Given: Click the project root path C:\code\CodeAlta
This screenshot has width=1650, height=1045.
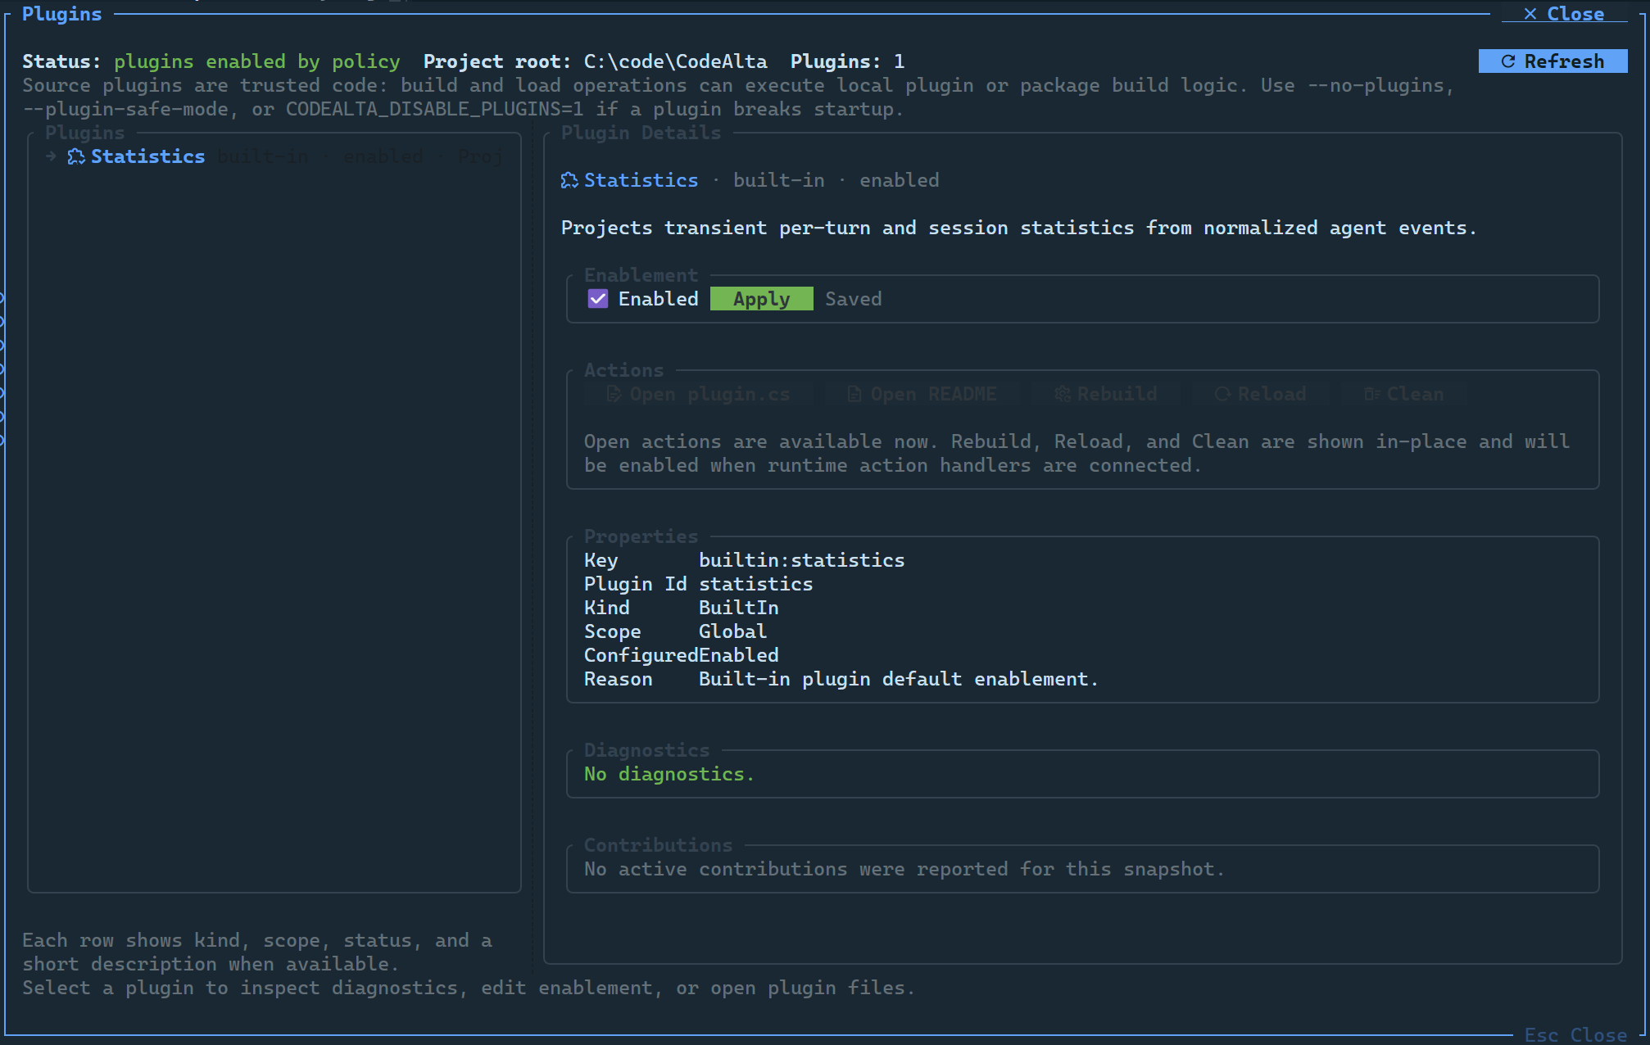Looking at the screenshot, I should [675, 61].
